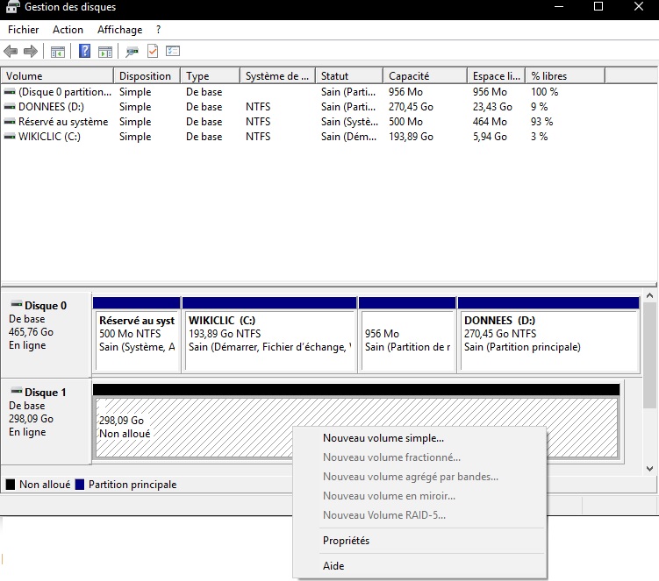Screen dimensions: 659x581
Task: Click the disk pane scrollbar down arrow
Action: point(649,469)
